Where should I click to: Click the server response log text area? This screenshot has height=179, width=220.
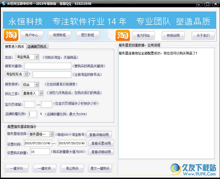point(166,103)
